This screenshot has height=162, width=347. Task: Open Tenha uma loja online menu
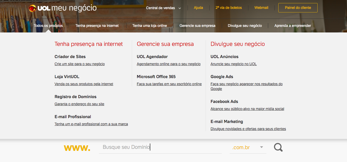[150, 26]
